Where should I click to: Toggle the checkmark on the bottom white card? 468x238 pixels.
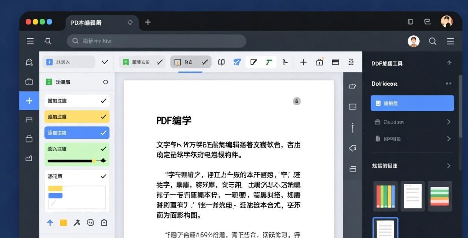pyautogui.click(x=103, y=176)
